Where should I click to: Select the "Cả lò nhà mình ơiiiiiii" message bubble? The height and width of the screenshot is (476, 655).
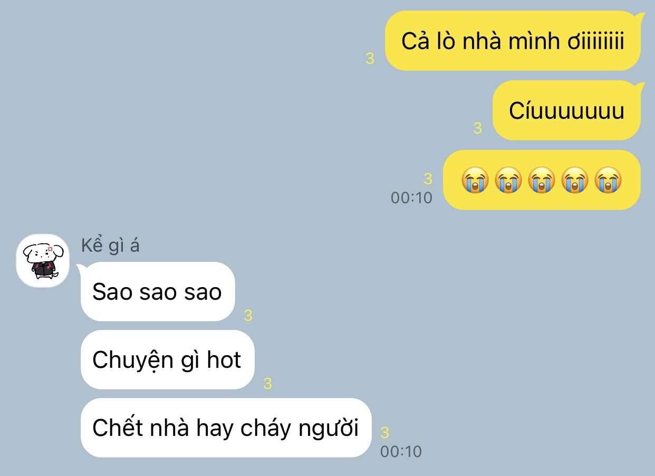tap(513, 41)
